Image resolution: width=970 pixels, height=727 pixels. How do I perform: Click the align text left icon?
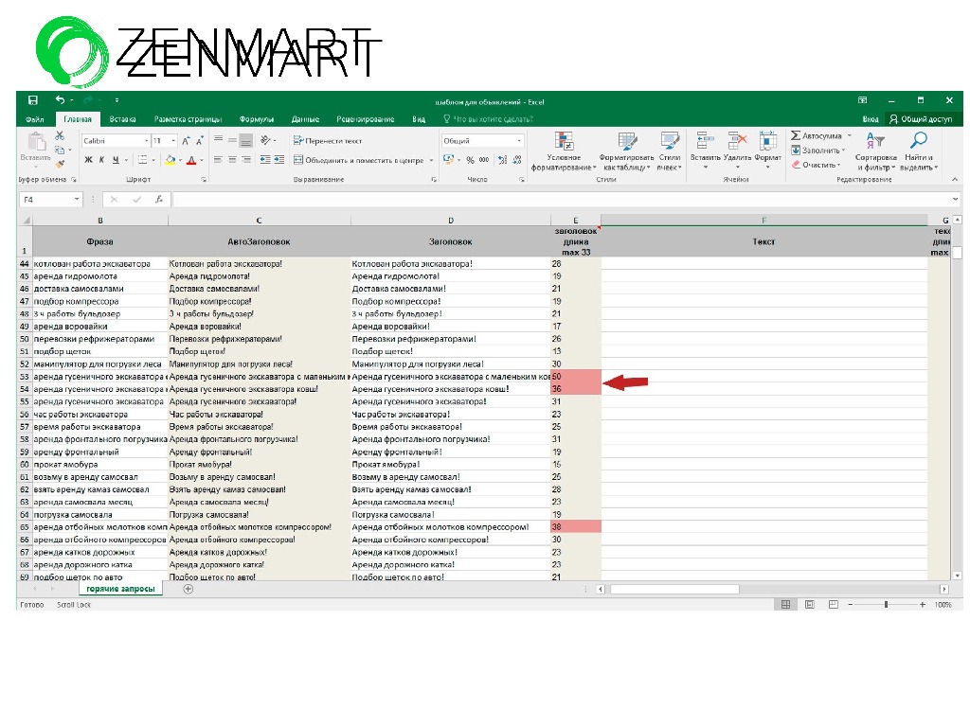pos(219,160)
